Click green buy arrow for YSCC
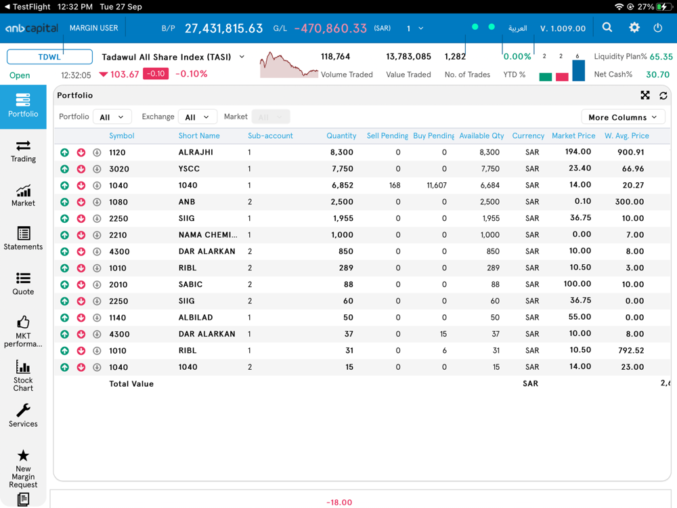Viewport: 677px width, 508px height. [65, 169]
